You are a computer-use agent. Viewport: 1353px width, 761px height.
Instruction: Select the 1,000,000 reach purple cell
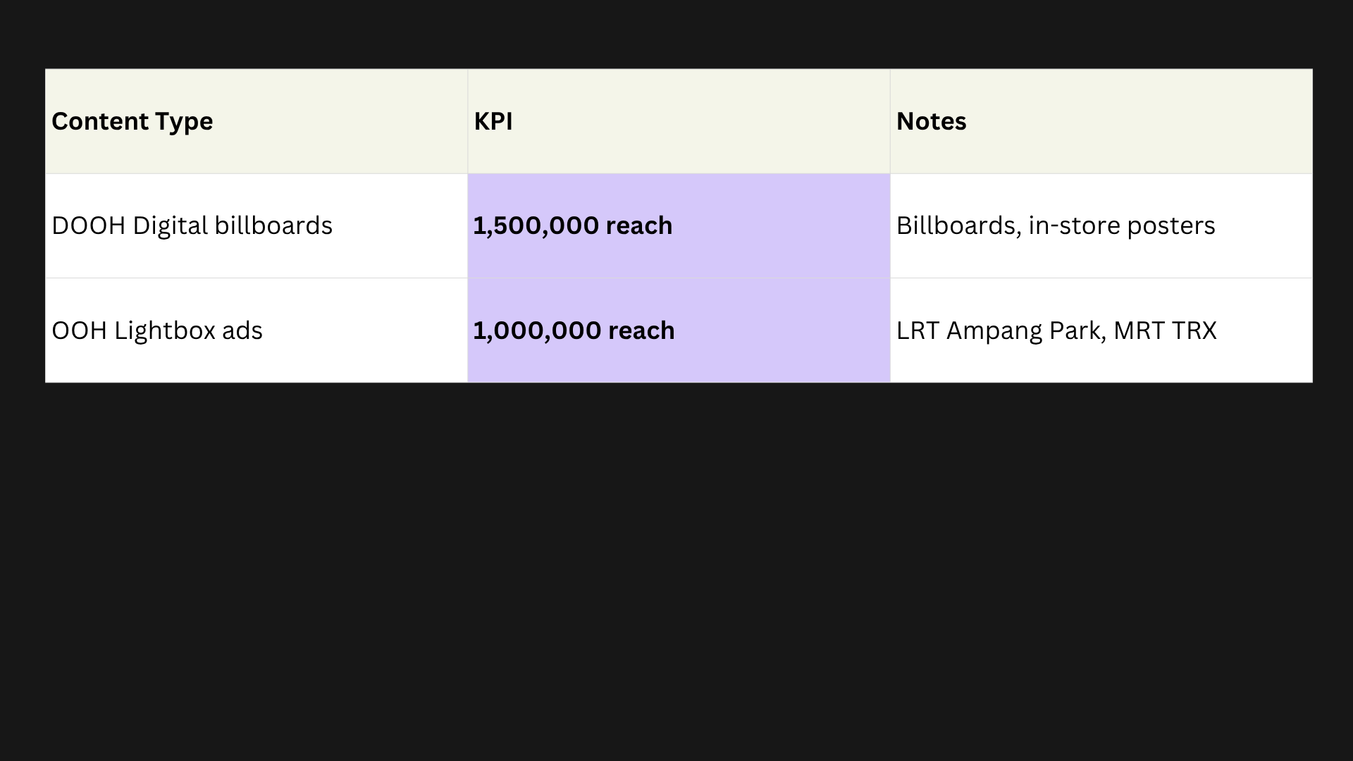click(x=679, y=330)
